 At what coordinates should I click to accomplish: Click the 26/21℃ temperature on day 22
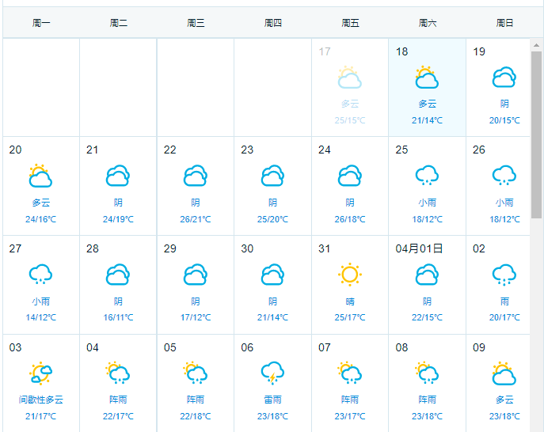coord(195,219)
